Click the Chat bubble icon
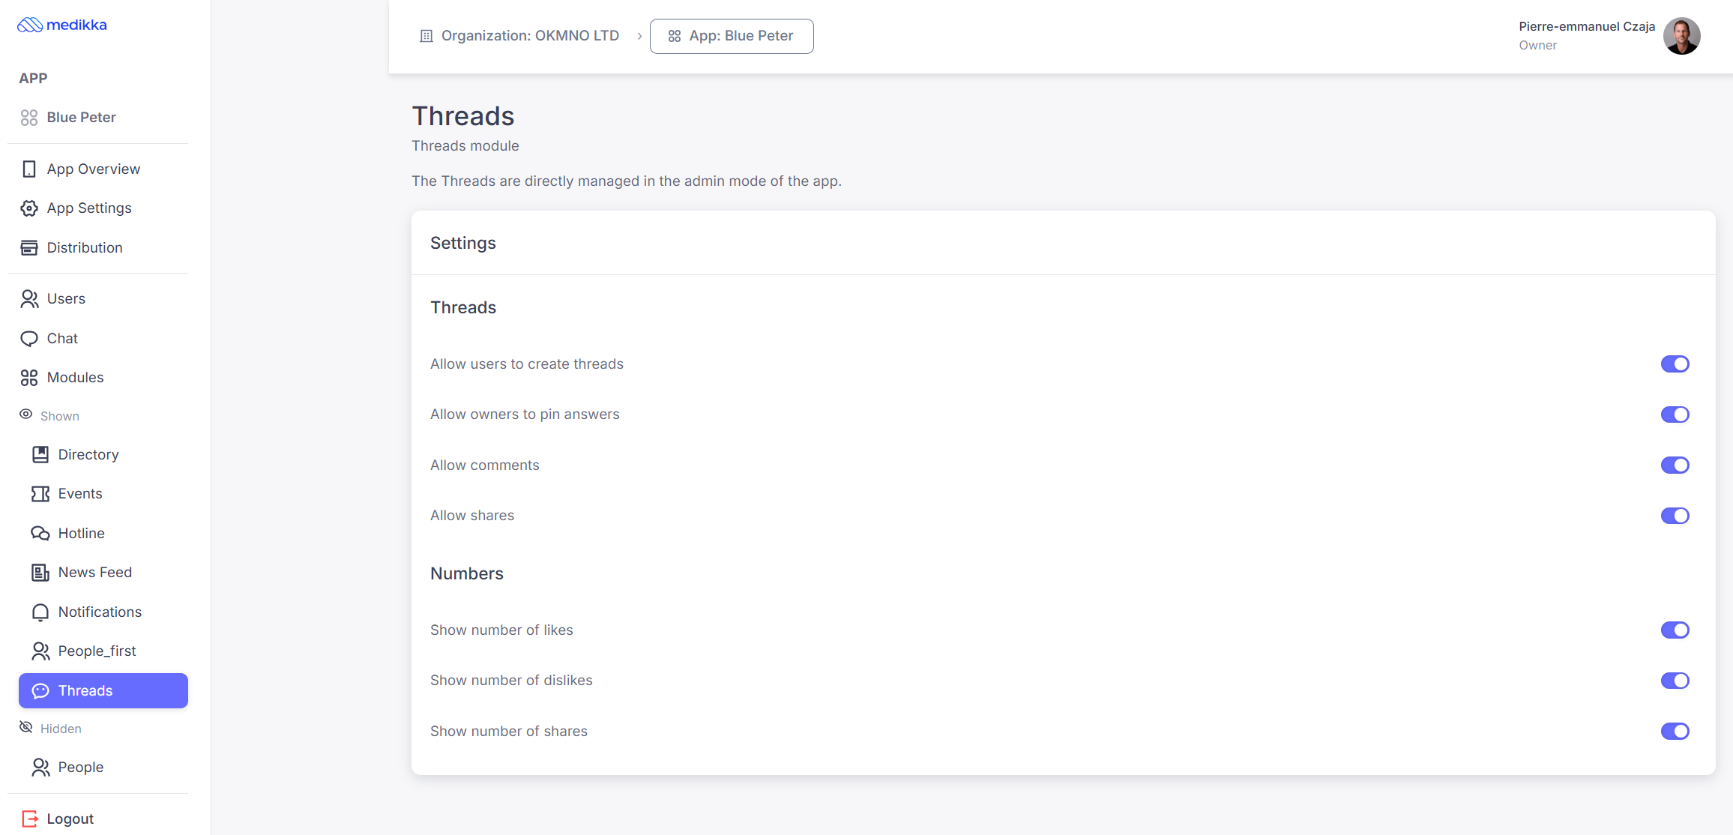Image resolution: width=1733 pixels, height=835 pixels. (x=29, y=339)
